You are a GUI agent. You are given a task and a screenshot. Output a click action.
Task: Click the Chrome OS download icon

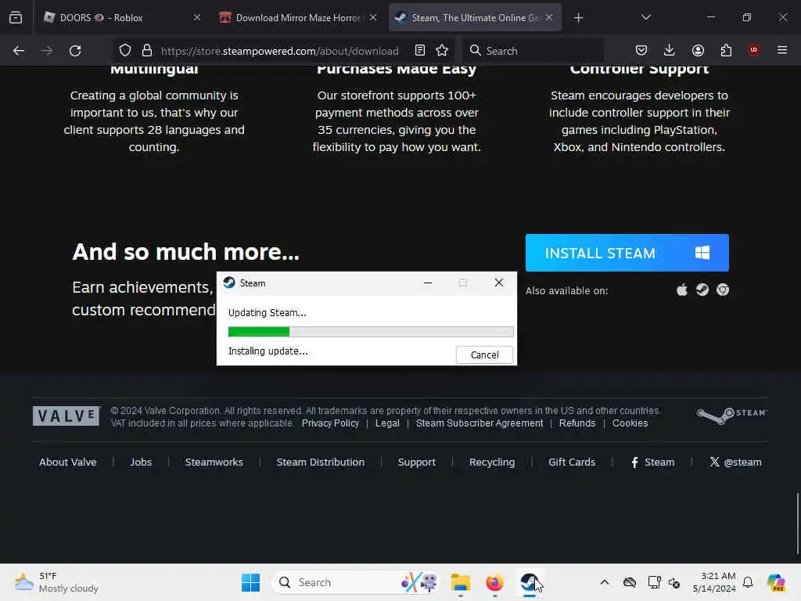tap(723, 290)
